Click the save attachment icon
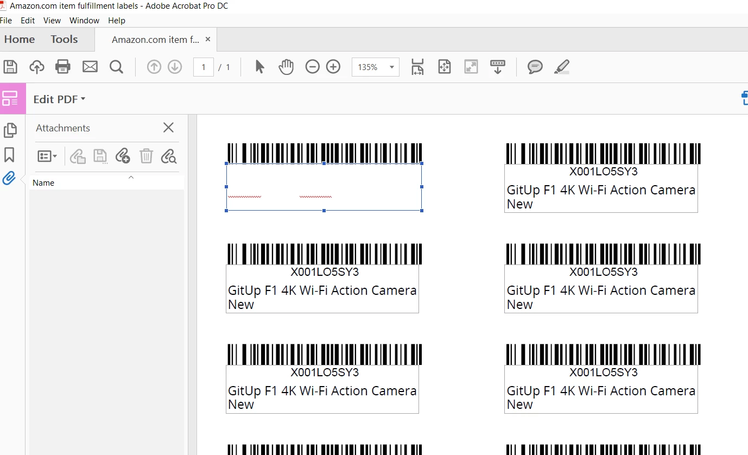Screen dimensions: 748x455 point(100,156)
